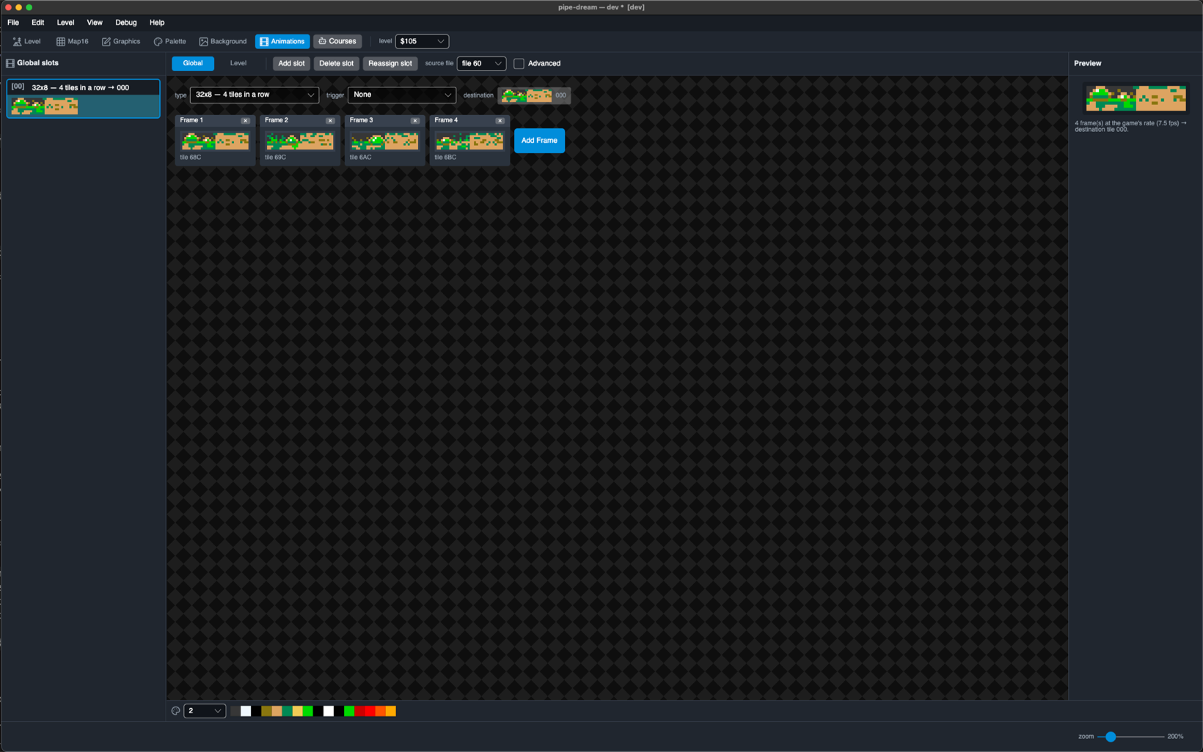This screenshot has height=752, width=1203.
Task: Open the Level menu in menu bar
Action: coord(65,23)
